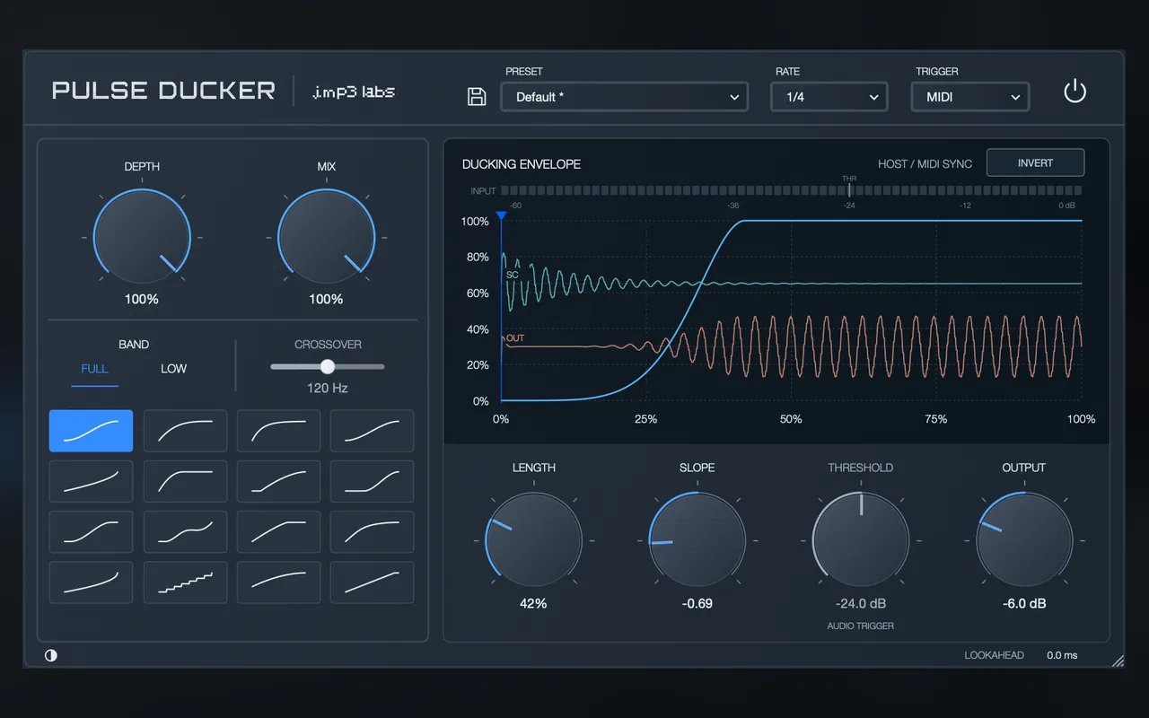Image resolution: width=1149 pixels, height=718 pixels.
Task: Click the Threshold value -24.0 dB
Action: point(860,604)
